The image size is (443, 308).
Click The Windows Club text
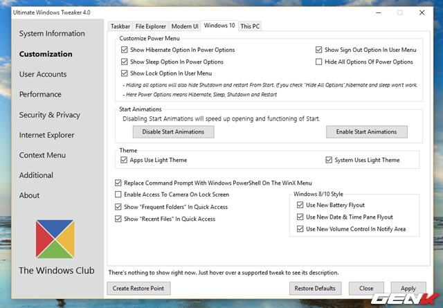(57, 271)
